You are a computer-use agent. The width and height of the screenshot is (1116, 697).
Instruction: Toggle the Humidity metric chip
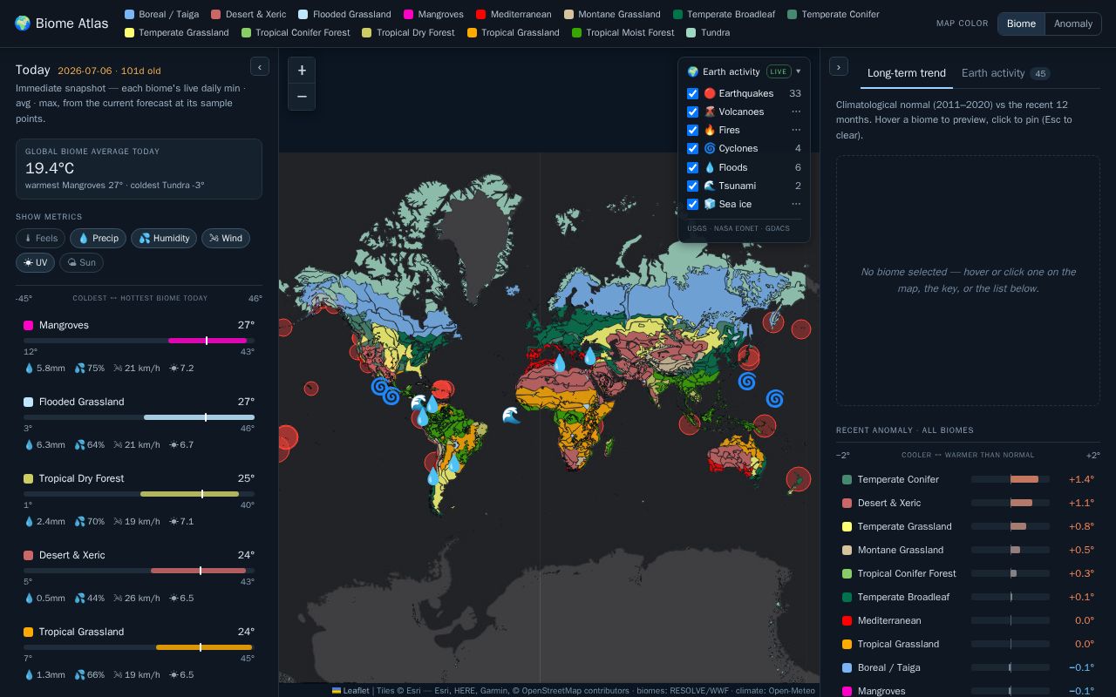coord(164,238)
